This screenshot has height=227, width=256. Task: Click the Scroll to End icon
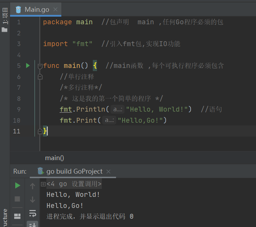tap(33, 224)
